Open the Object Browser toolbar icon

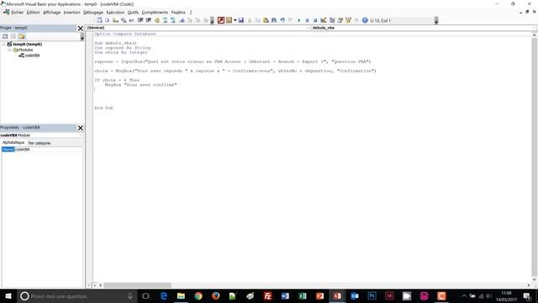[348, 20]
